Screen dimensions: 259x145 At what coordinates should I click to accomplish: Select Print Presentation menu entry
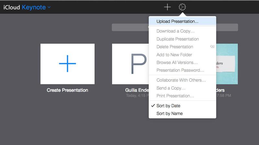[x=175, y=96]
